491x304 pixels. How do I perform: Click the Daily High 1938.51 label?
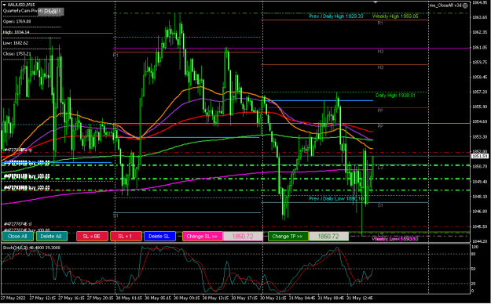(395, 96)
